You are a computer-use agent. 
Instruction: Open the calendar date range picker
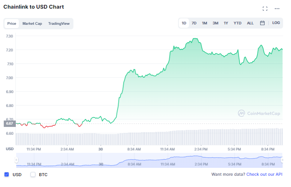[x=262, y=23]
